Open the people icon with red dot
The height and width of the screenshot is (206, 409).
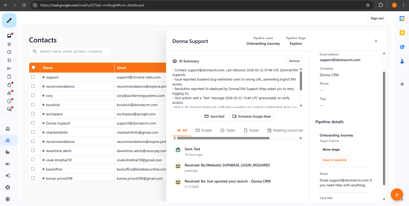(x=9, y=93)
